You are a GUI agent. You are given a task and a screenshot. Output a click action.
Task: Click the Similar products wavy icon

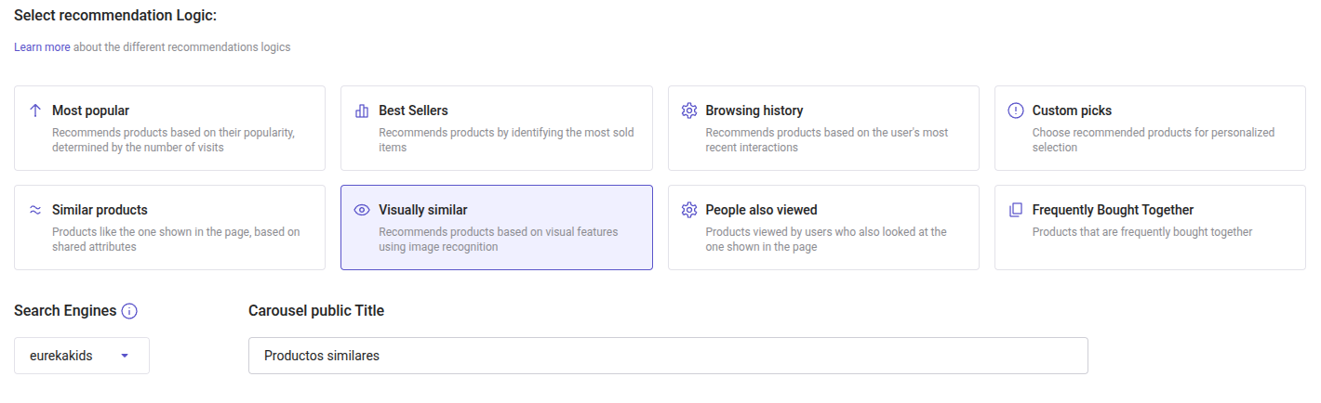point(35,210)
